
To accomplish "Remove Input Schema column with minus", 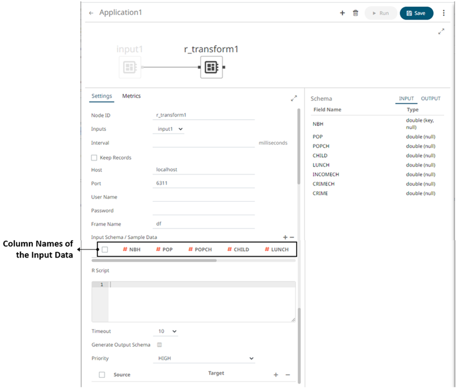I will pyautogui.click(x=292, y=237).
